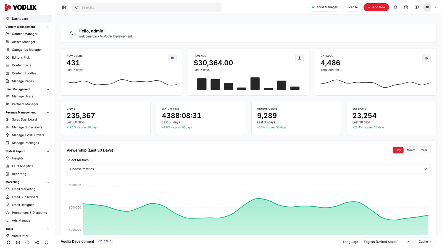Open the notifications bell
Screen dimensions: 442x248
click(395, 7)
